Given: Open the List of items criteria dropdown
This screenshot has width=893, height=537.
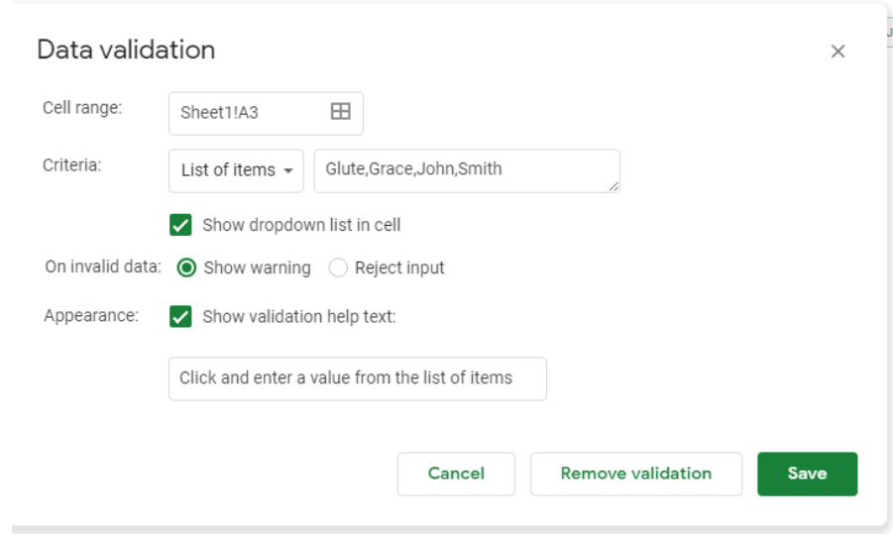Looking at the screenshot, I should pos(236,170).
